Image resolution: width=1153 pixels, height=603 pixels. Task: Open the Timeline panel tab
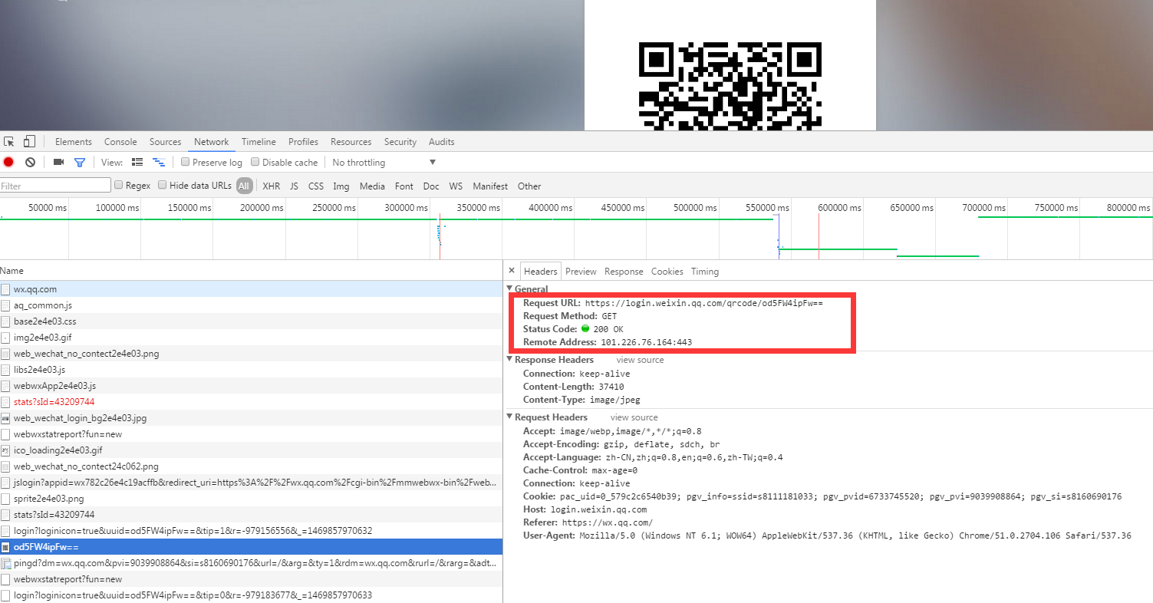coord(259,142)
